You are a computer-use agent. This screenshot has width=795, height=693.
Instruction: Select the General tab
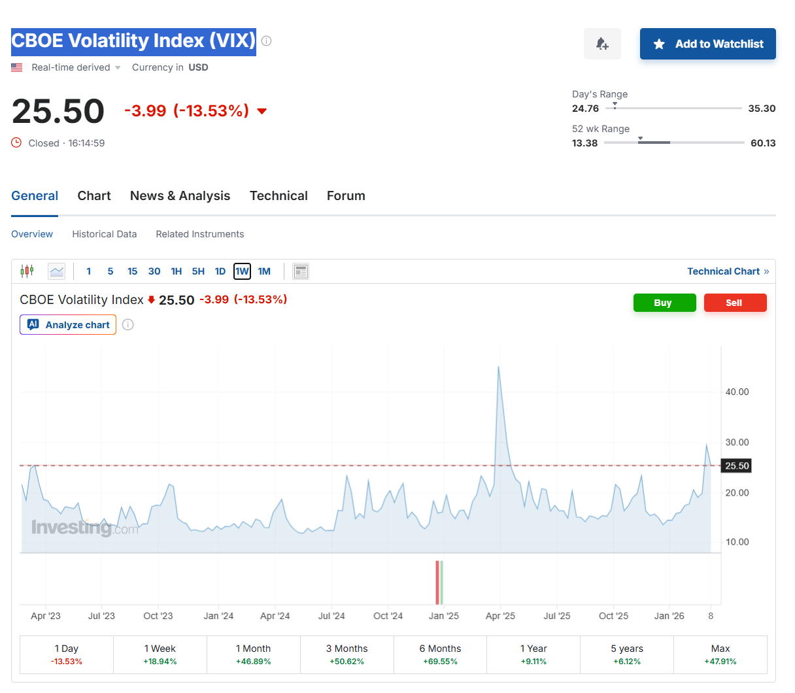click(x=35, y=195)
